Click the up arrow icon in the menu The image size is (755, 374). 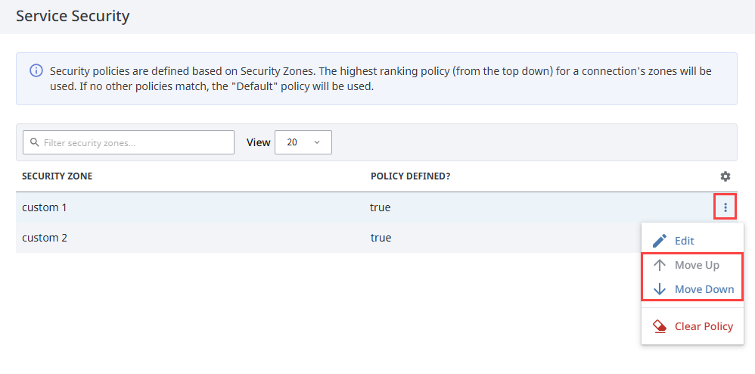(660, 265)
